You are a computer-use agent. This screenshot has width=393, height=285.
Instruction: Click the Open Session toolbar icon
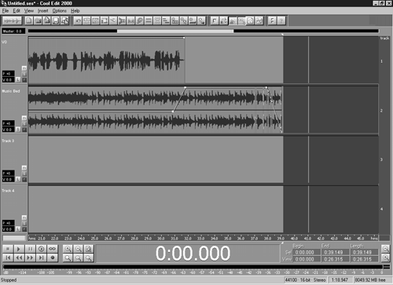38,20
